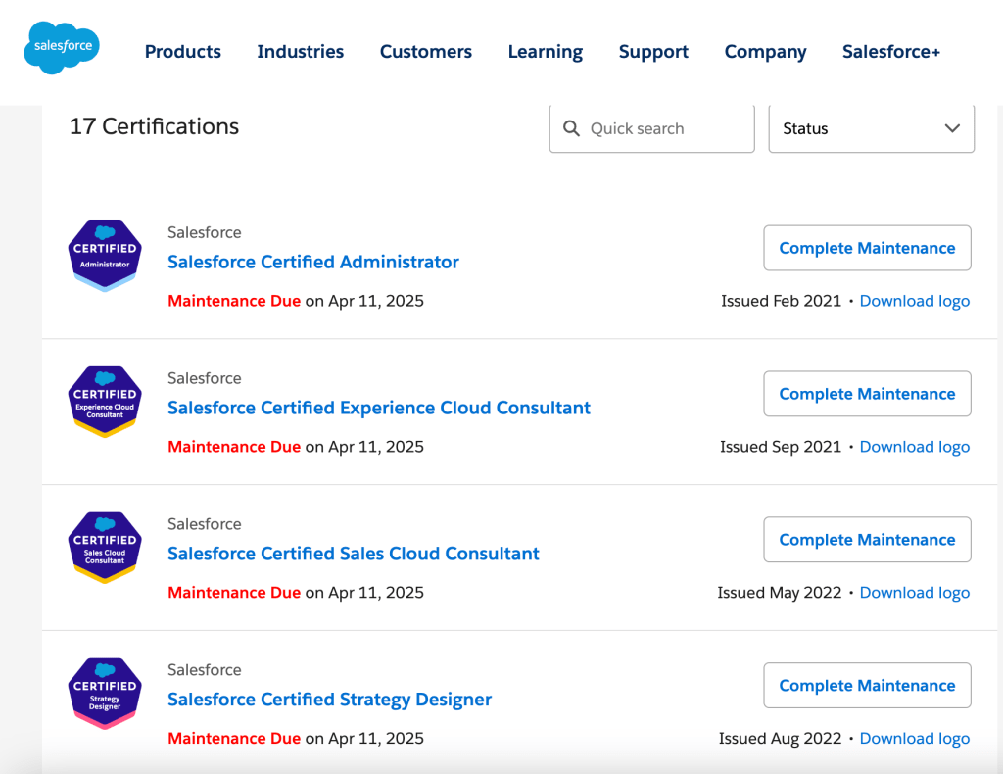This screenshot has height=774, width=1003.
Task: Click the Salesforce cloud logo
Action: coord(62,48)
